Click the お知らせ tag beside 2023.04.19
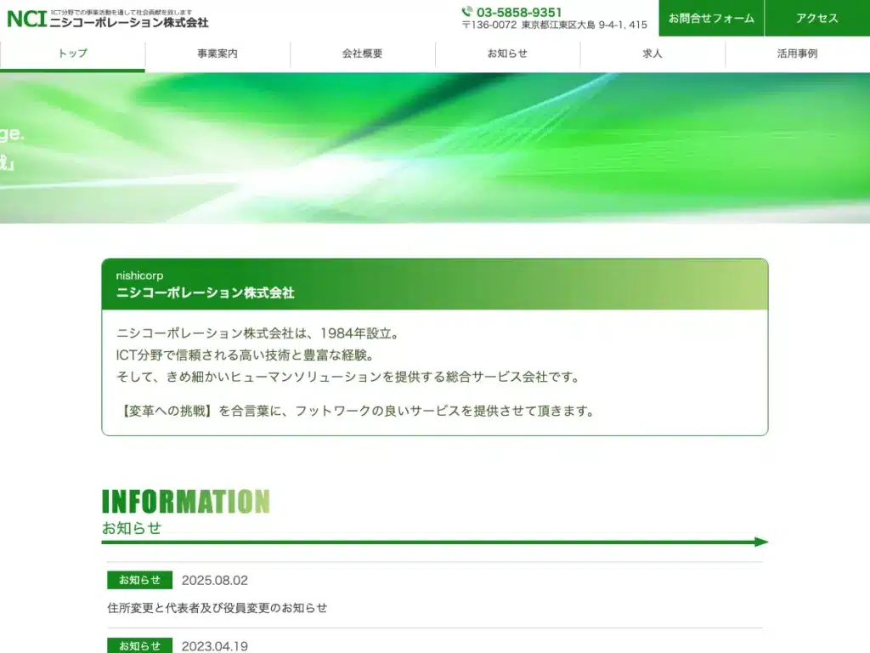 pos(140,646)
